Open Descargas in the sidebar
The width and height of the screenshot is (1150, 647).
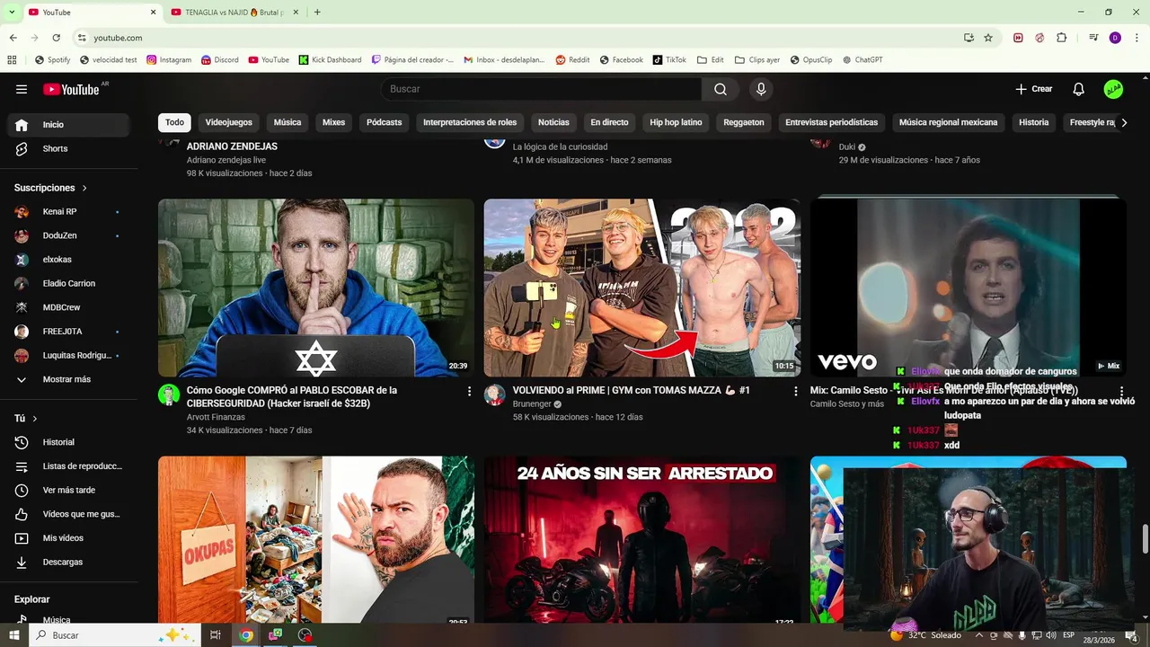click(69, 562)
